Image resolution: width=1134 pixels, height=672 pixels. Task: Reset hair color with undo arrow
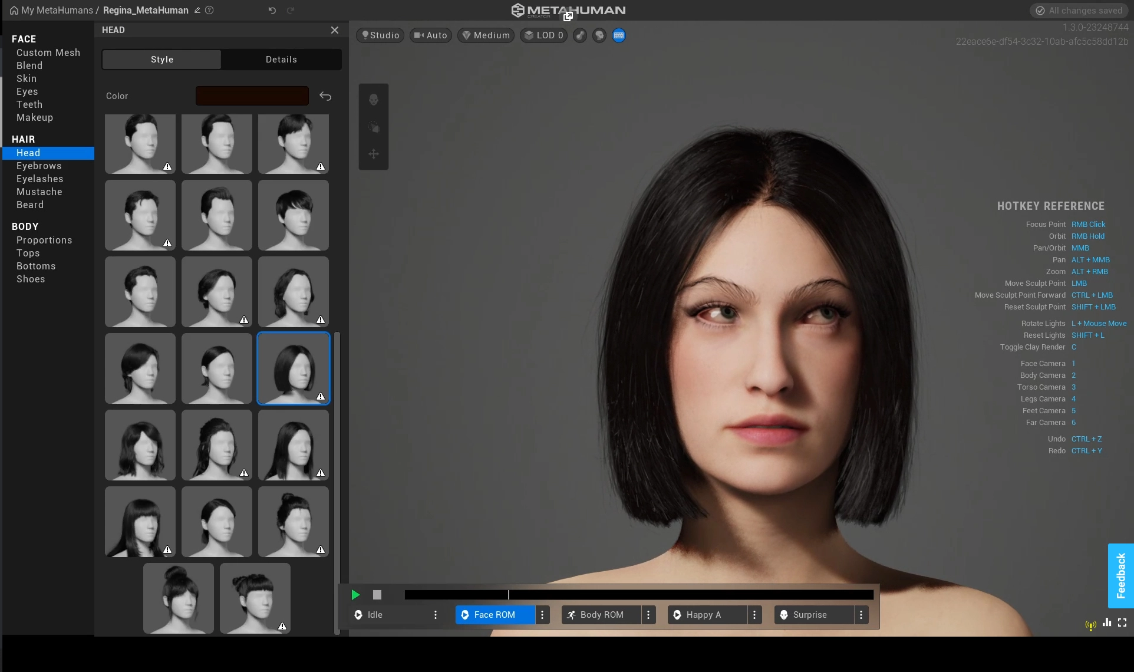[x=325, y=96]
